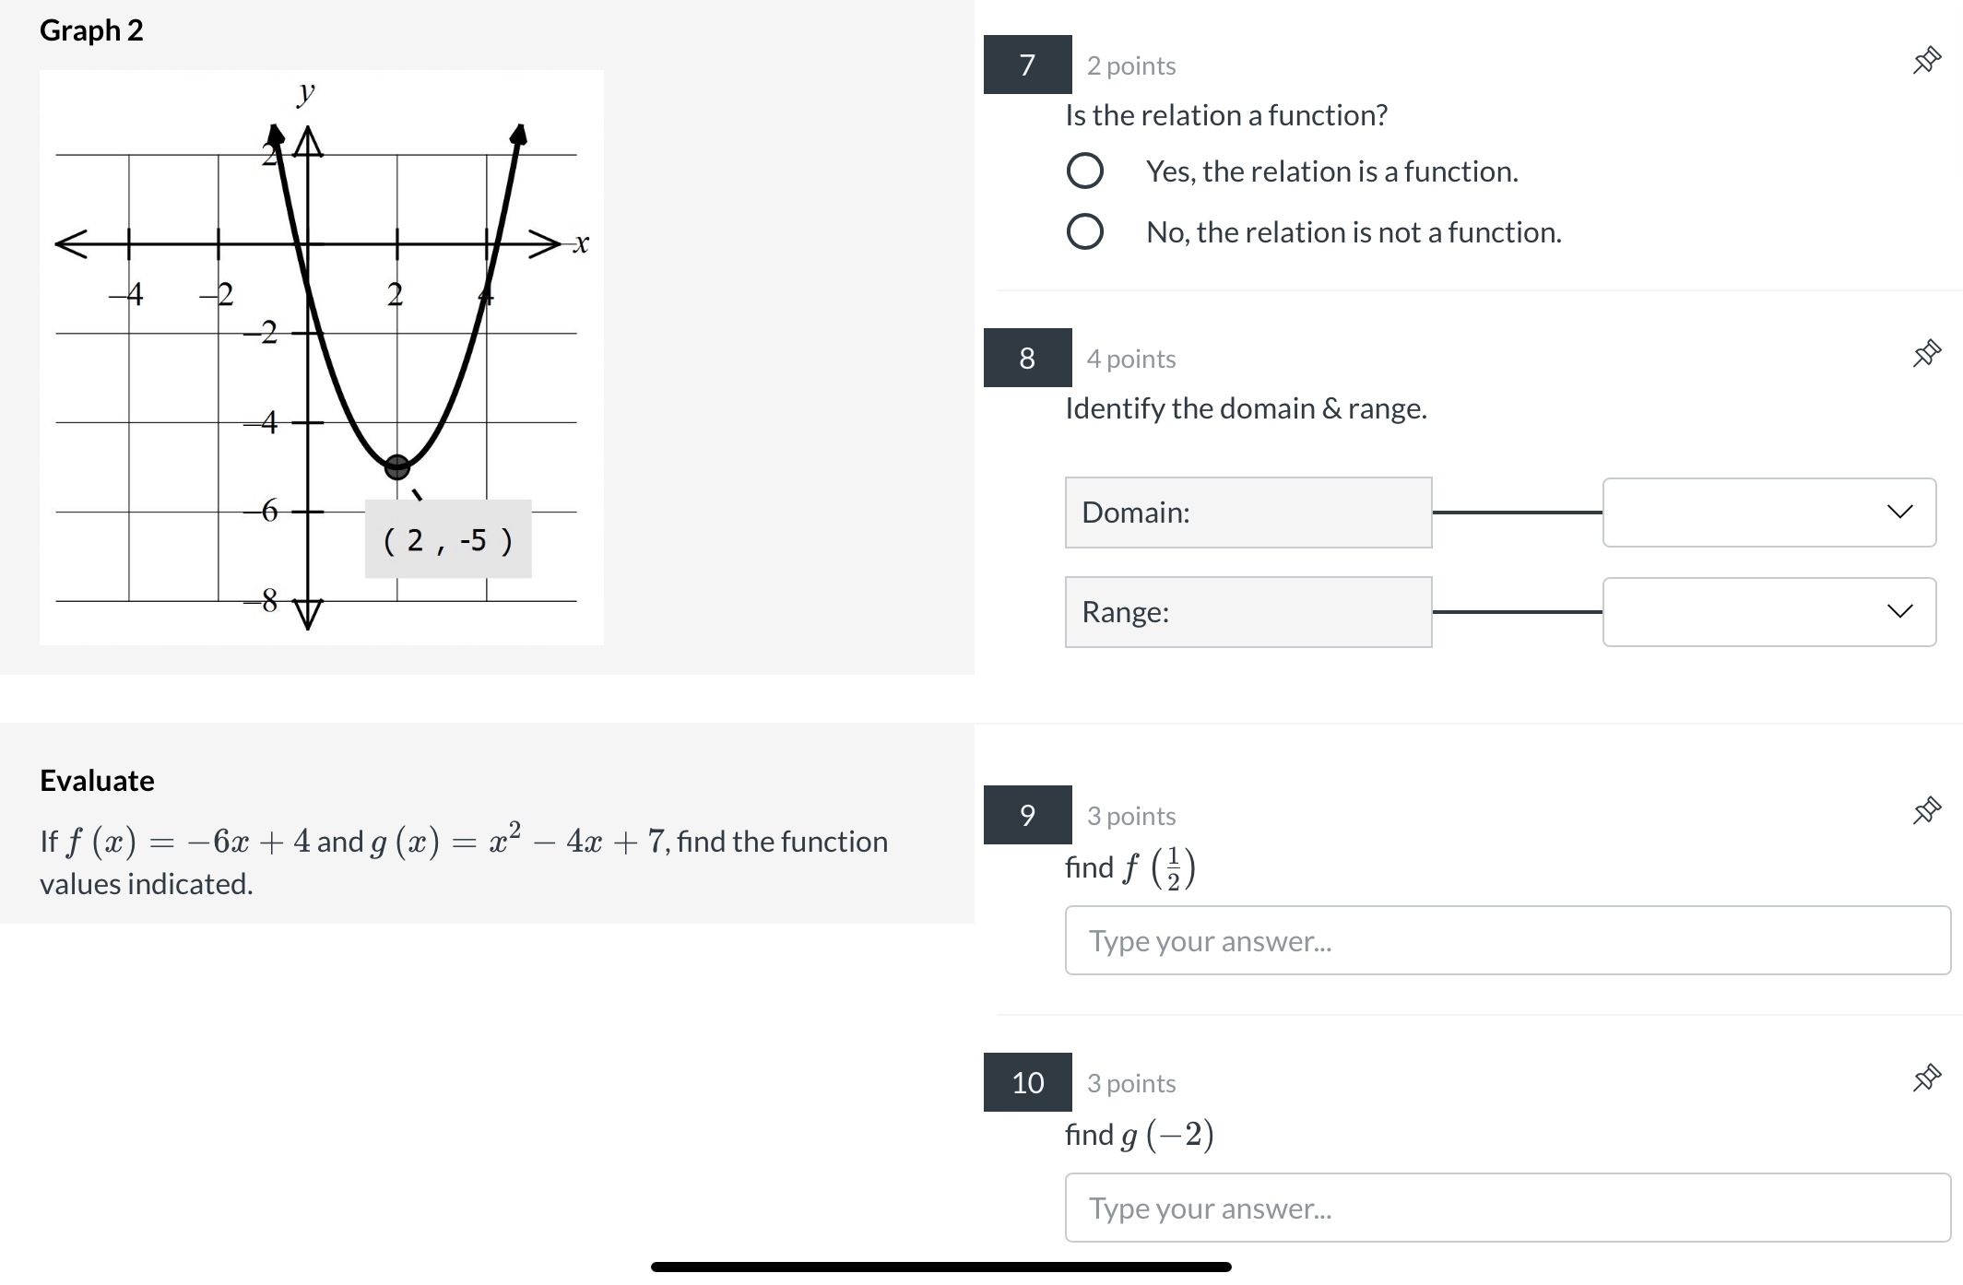
Task: Select the question 8 number badge
Action: pos(1026,360)
